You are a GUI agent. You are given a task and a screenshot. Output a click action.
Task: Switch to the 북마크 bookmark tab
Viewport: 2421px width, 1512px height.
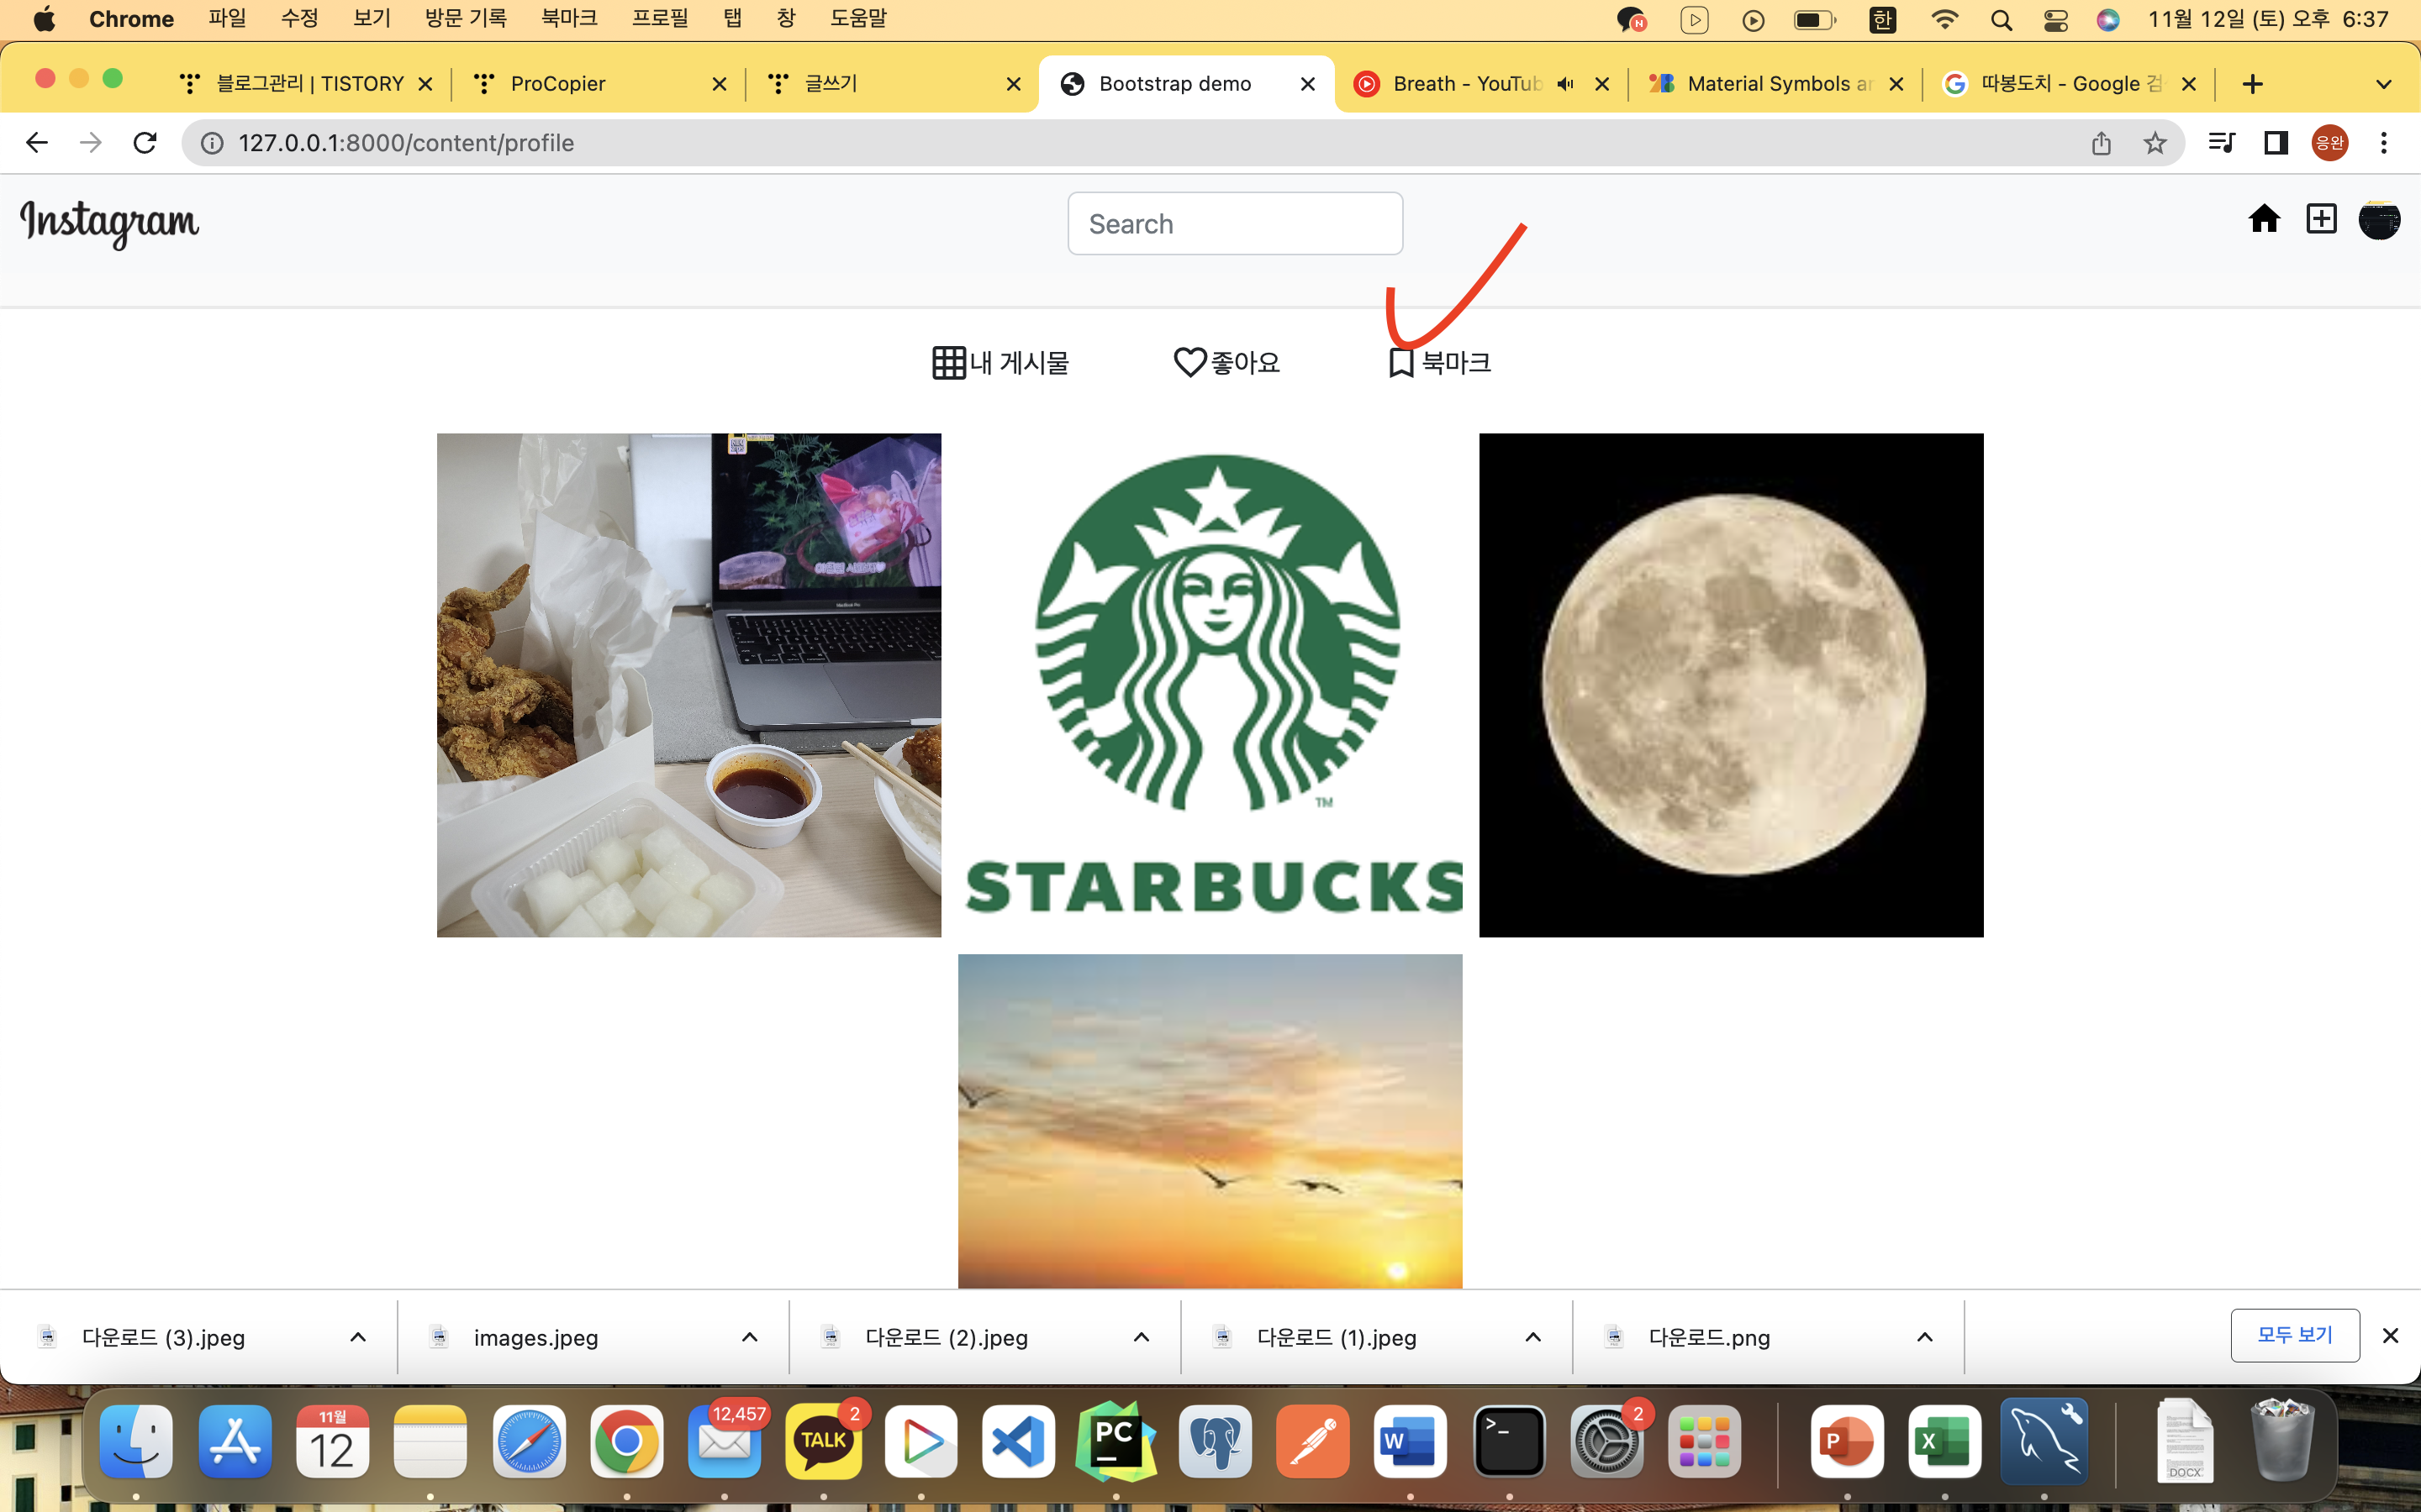pos(1440,362)
